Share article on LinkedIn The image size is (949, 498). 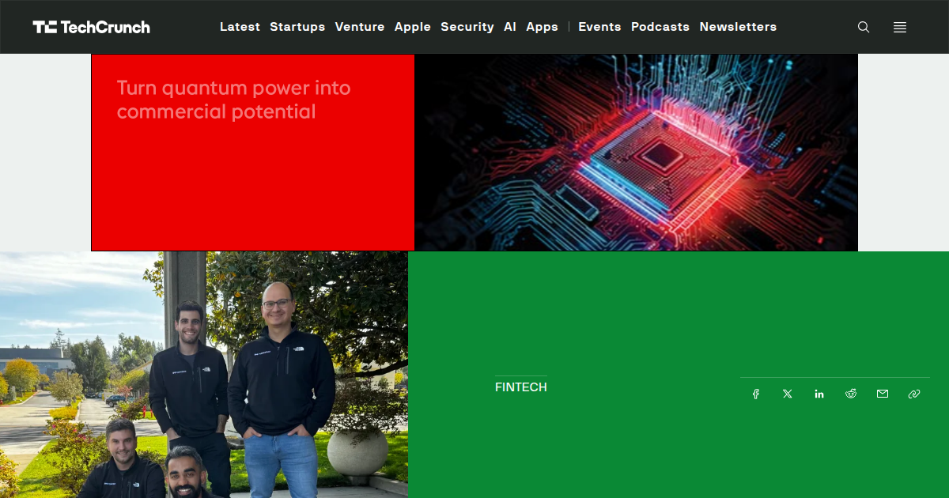pos(819,394)
